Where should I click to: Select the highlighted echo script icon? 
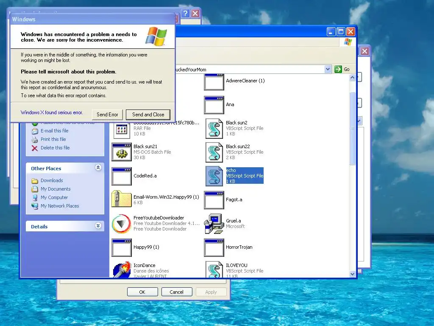(x=214, y=176)
